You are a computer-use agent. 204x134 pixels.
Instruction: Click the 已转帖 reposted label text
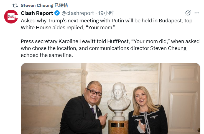61,6
